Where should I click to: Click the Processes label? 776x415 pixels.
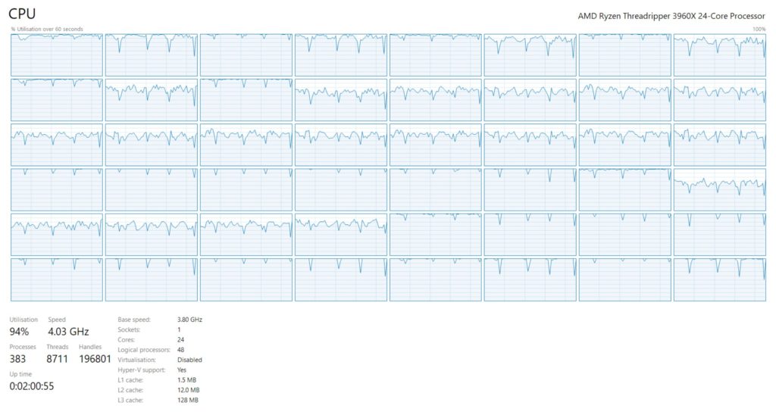(23, 347)
